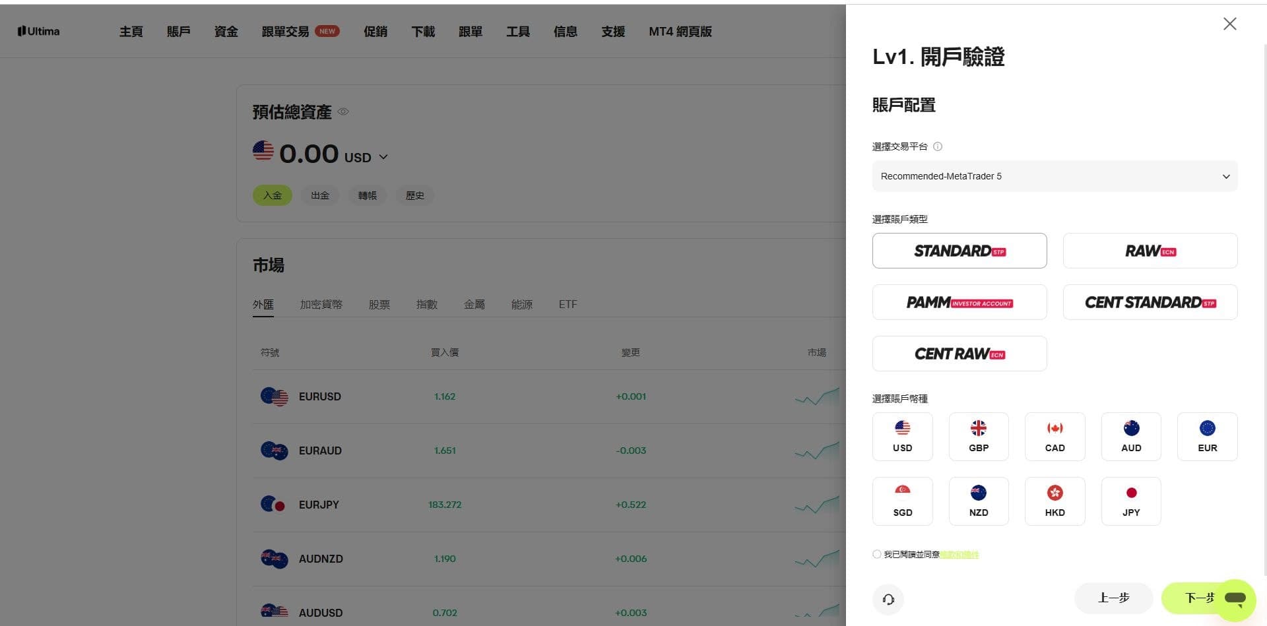This screenshot has height=626, width=1267.
Task: Click the AUDNZD symbol name
Action: click(321, 559)
